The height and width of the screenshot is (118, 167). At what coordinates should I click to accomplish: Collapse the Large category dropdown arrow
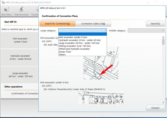pos(105,31)
